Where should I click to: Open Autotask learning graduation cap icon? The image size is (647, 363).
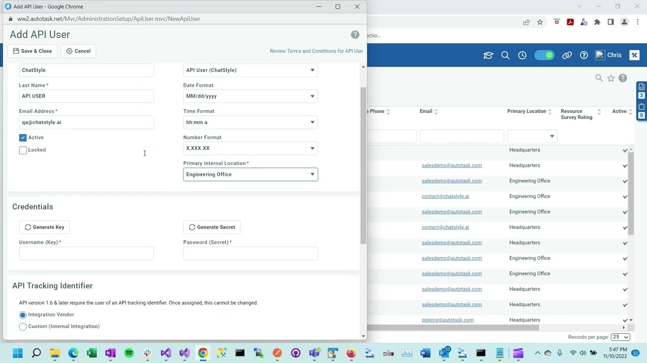point(488,55)
